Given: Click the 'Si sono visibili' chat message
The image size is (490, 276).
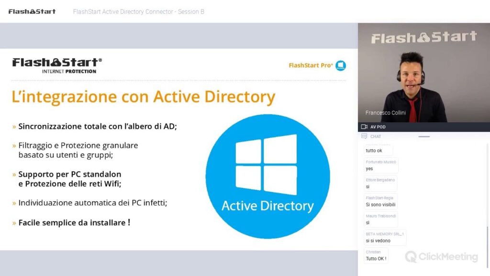Looking at the screenshot, I should click(380, 205).
